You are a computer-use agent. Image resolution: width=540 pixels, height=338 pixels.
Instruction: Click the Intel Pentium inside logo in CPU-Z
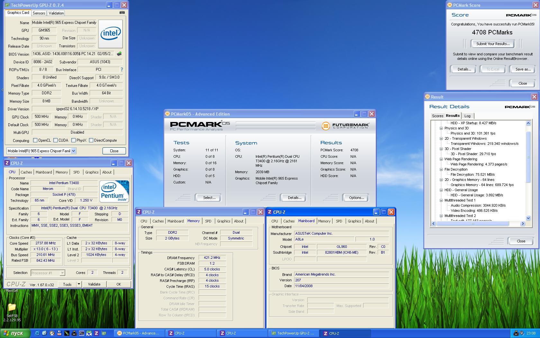point(114,191)
